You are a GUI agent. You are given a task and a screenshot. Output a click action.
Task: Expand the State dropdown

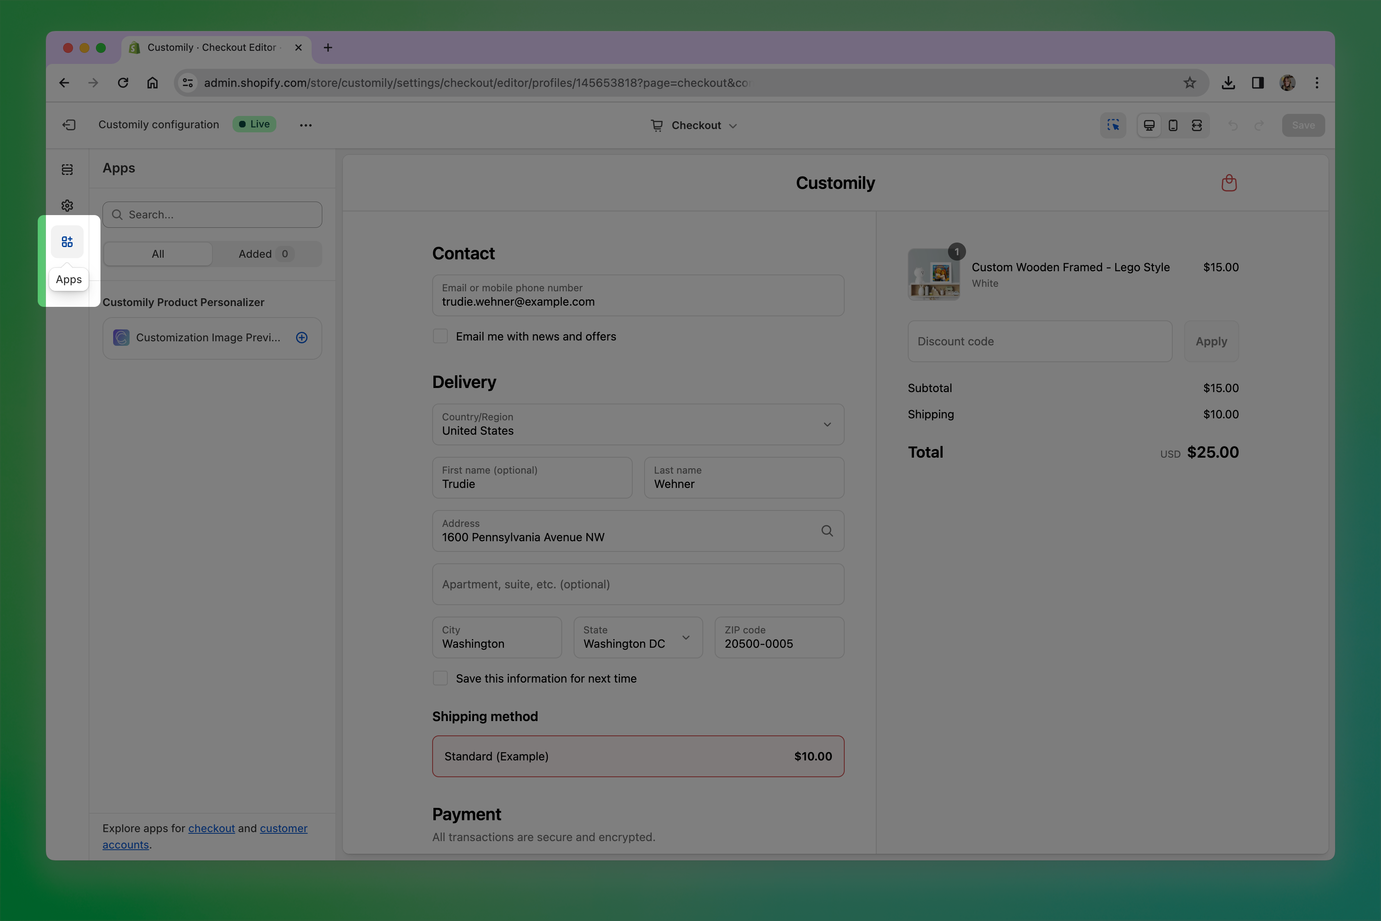click(638, 637)
